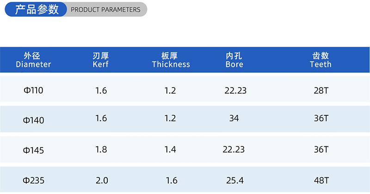The image size is (370, 194).
Task: Click the blue 产品参数 title badge
Action: pos(37,9)
